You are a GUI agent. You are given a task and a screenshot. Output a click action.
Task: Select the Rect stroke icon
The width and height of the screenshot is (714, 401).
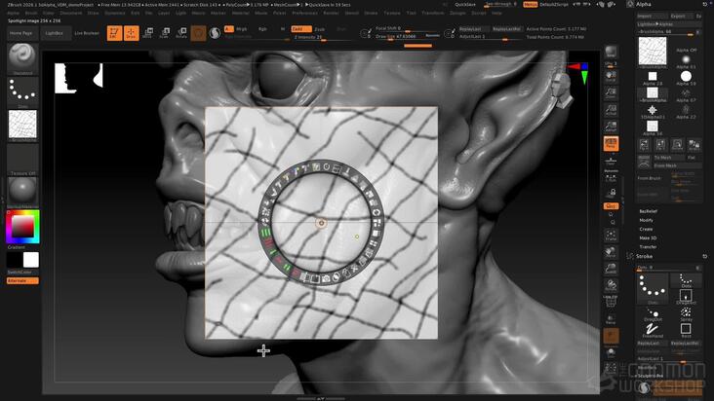(x=686, y=331)
